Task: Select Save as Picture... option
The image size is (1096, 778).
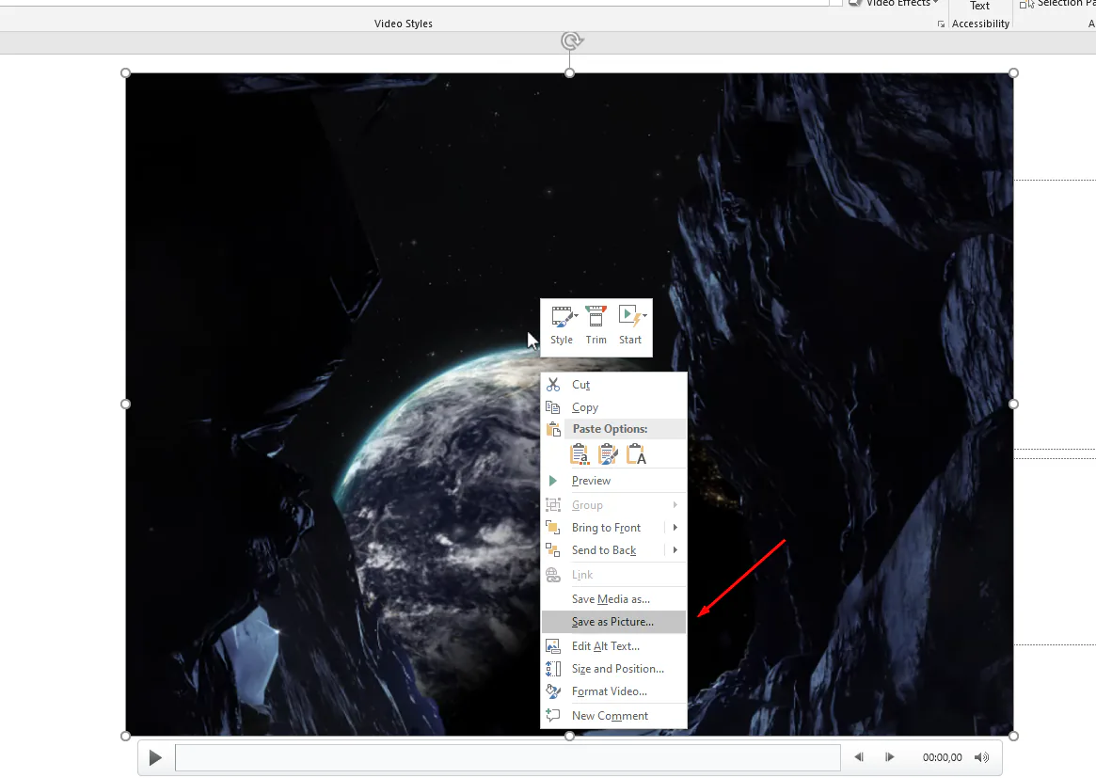Action: click(613, 622)
